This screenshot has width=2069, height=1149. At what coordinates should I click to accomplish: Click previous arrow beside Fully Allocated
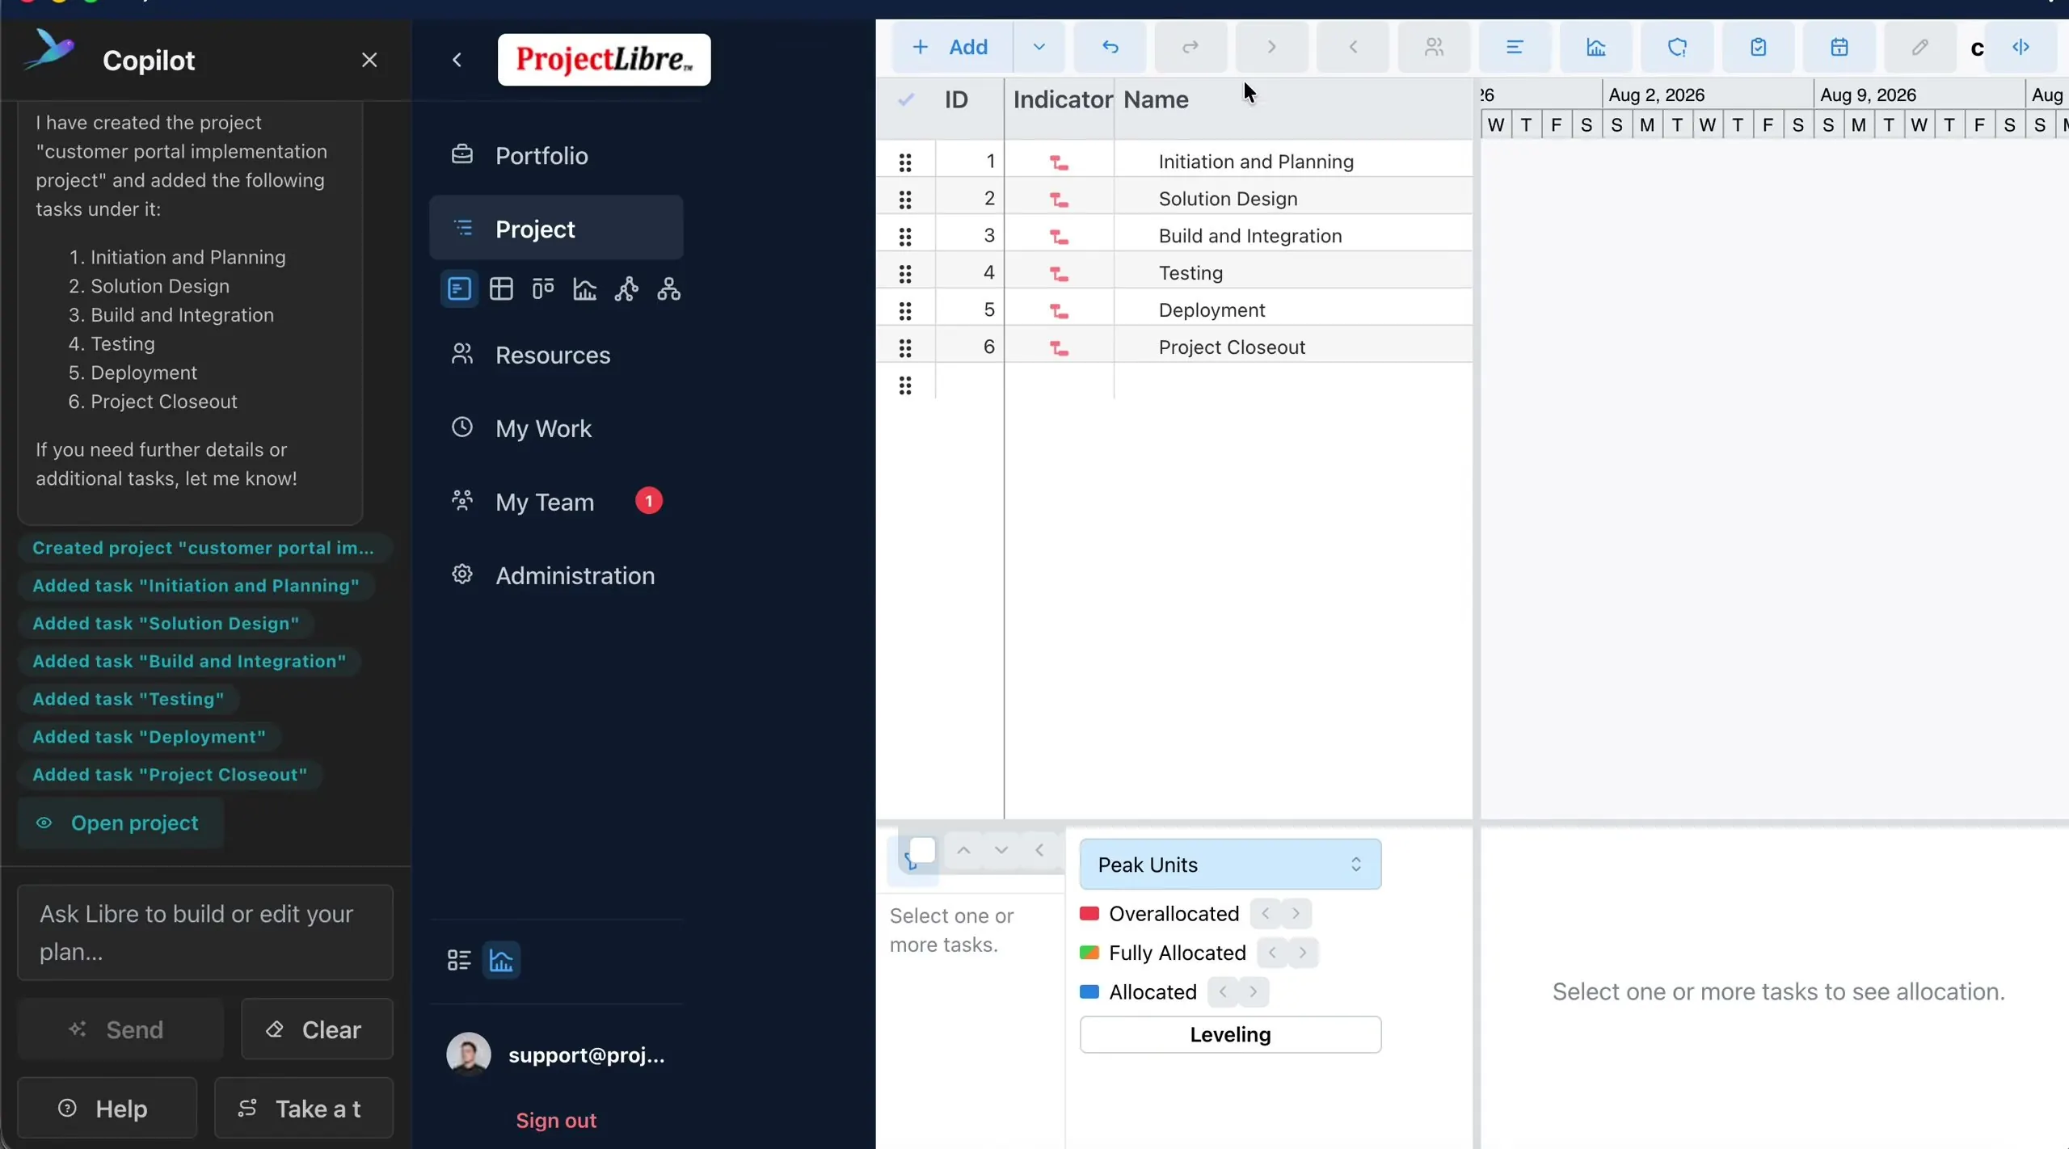point(1272,953)
